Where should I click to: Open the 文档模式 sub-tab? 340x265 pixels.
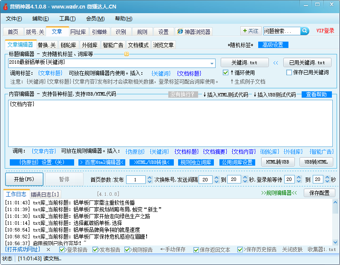[x=138, y=45]
